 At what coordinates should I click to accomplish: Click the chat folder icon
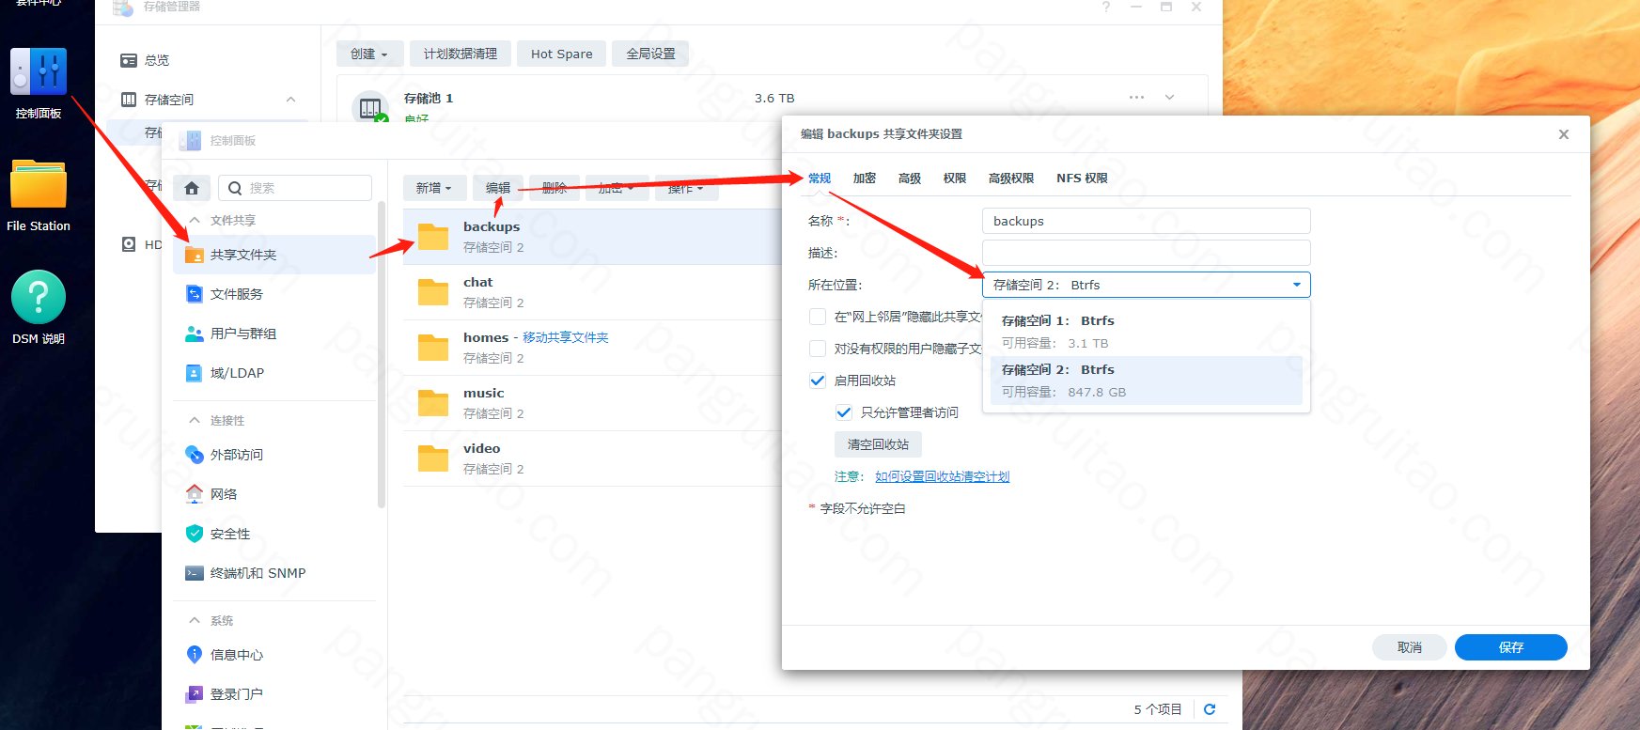(433, 292)
